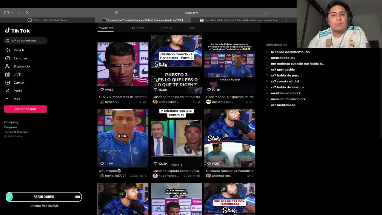Search suggestion cr7 motivación
Viewport: 382px width, 215px height.
283,70
